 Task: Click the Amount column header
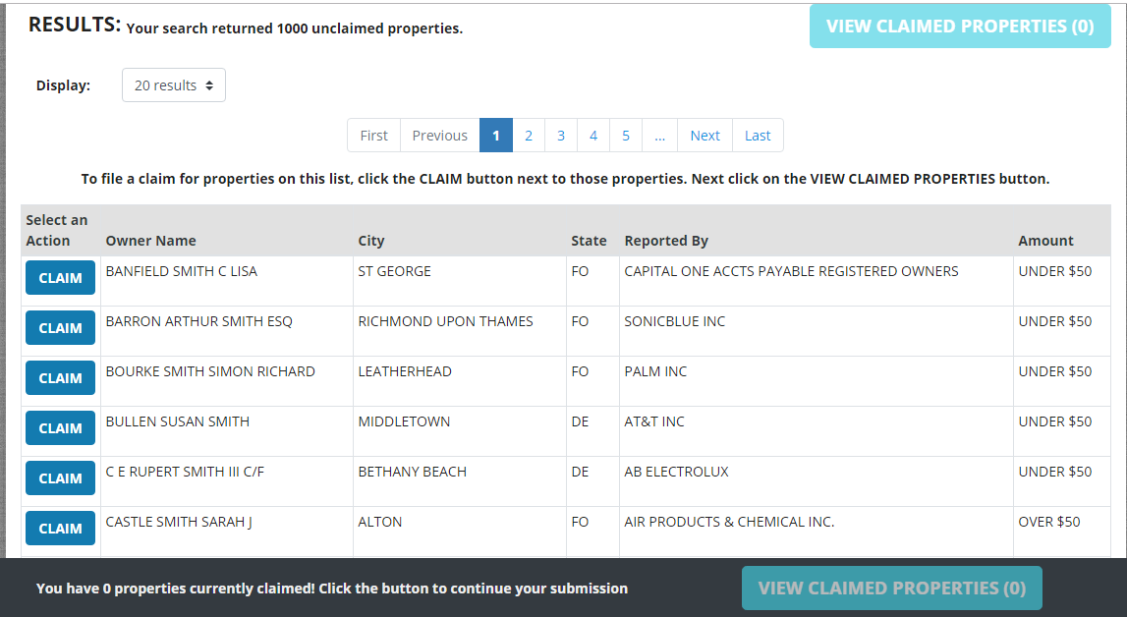coord(1045,240)
